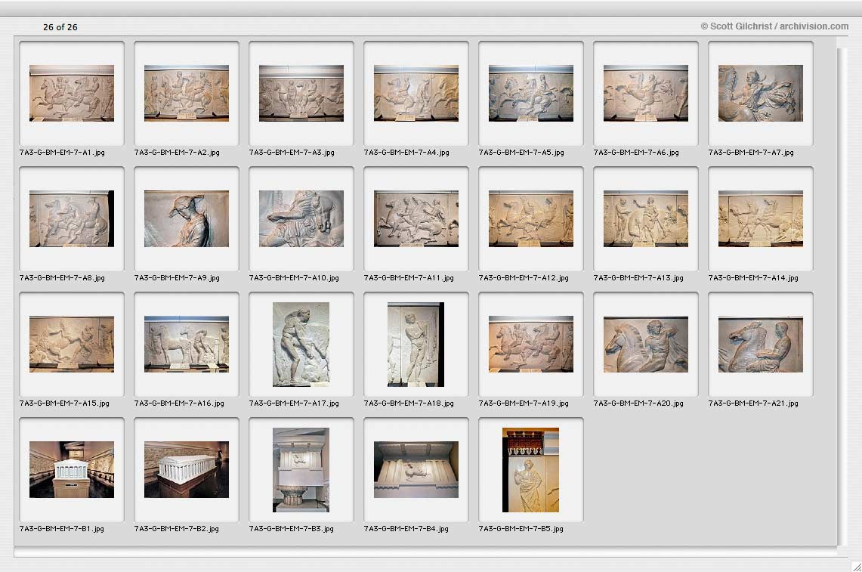Open column capital thumbnail 7A3-G-BM-EM-7-B3.jpg
This screenshot has height=572, width=862.
(301, 470)
